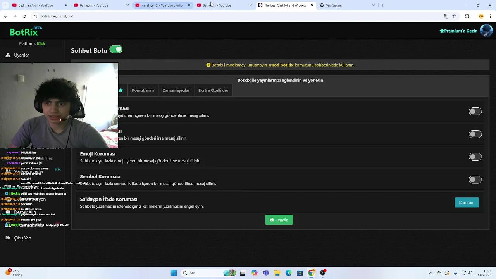
Task: Close the Yeni Sekme tab
Action: coord(374,5)
